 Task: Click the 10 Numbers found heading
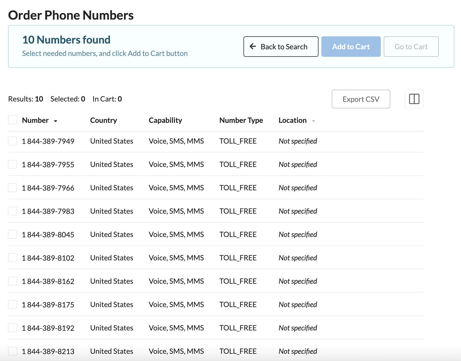tap(66, 40)
